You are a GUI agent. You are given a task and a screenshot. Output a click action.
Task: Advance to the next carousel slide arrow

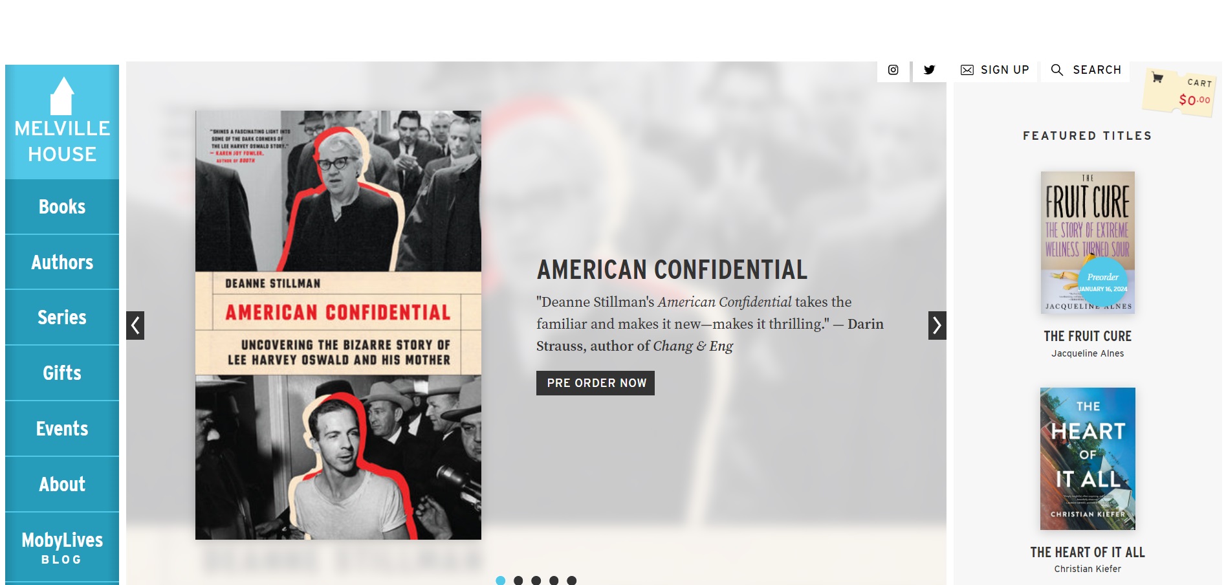coord(937,326)
